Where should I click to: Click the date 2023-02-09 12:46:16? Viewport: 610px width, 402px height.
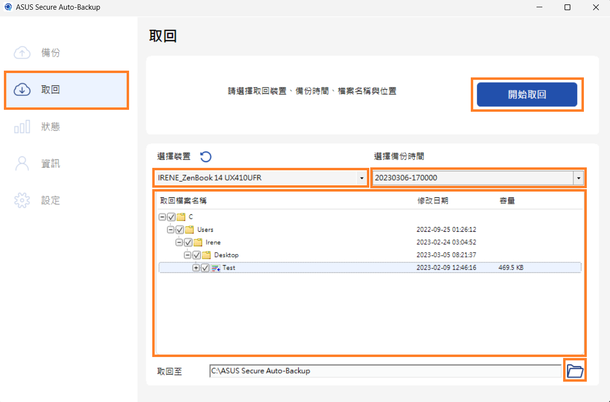click(x=447, y=268)
